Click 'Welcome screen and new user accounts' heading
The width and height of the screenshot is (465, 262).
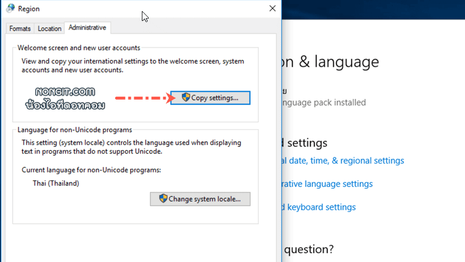click(78, 48)
